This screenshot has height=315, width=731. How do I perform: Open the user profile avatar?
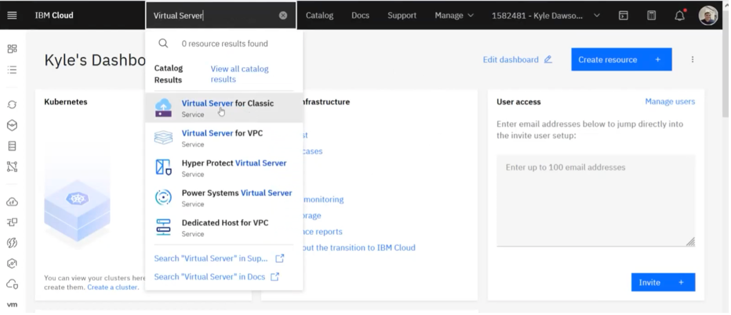(708, 16)
